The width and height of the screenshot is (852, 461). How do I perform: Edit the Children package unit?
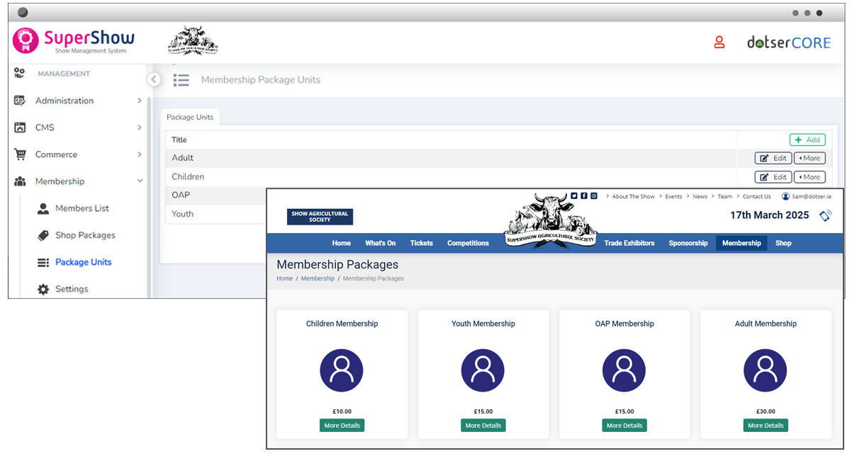pos(773,177)
